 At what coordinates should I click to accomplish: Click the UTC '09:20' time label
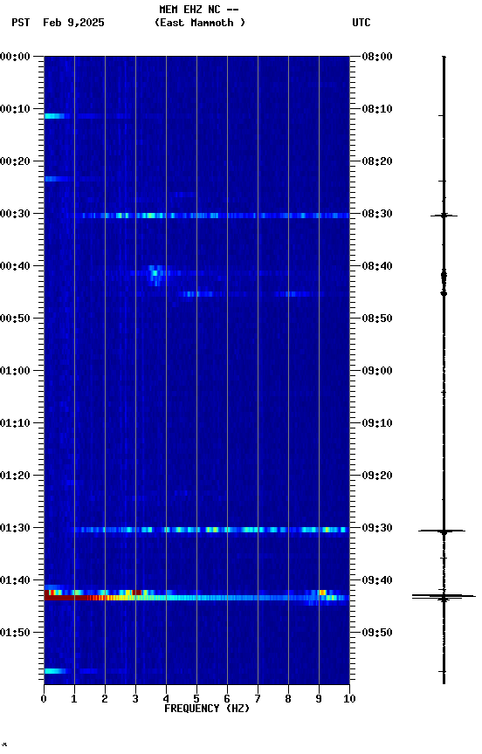(x=377, y=476)
